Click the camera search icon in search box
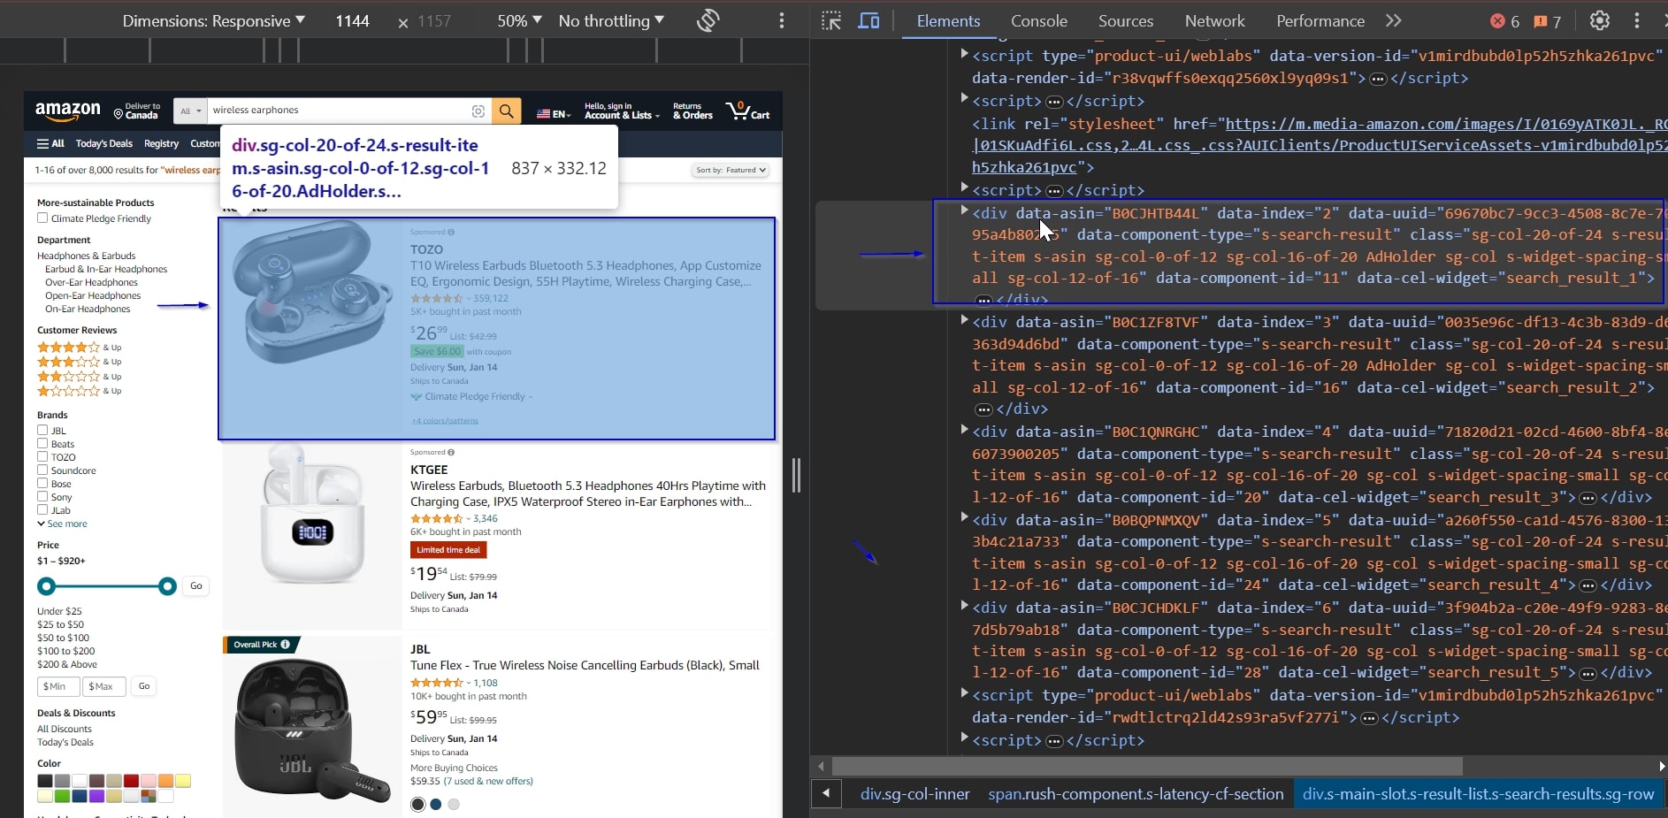The image size is (1668, 818). (478, 111)
